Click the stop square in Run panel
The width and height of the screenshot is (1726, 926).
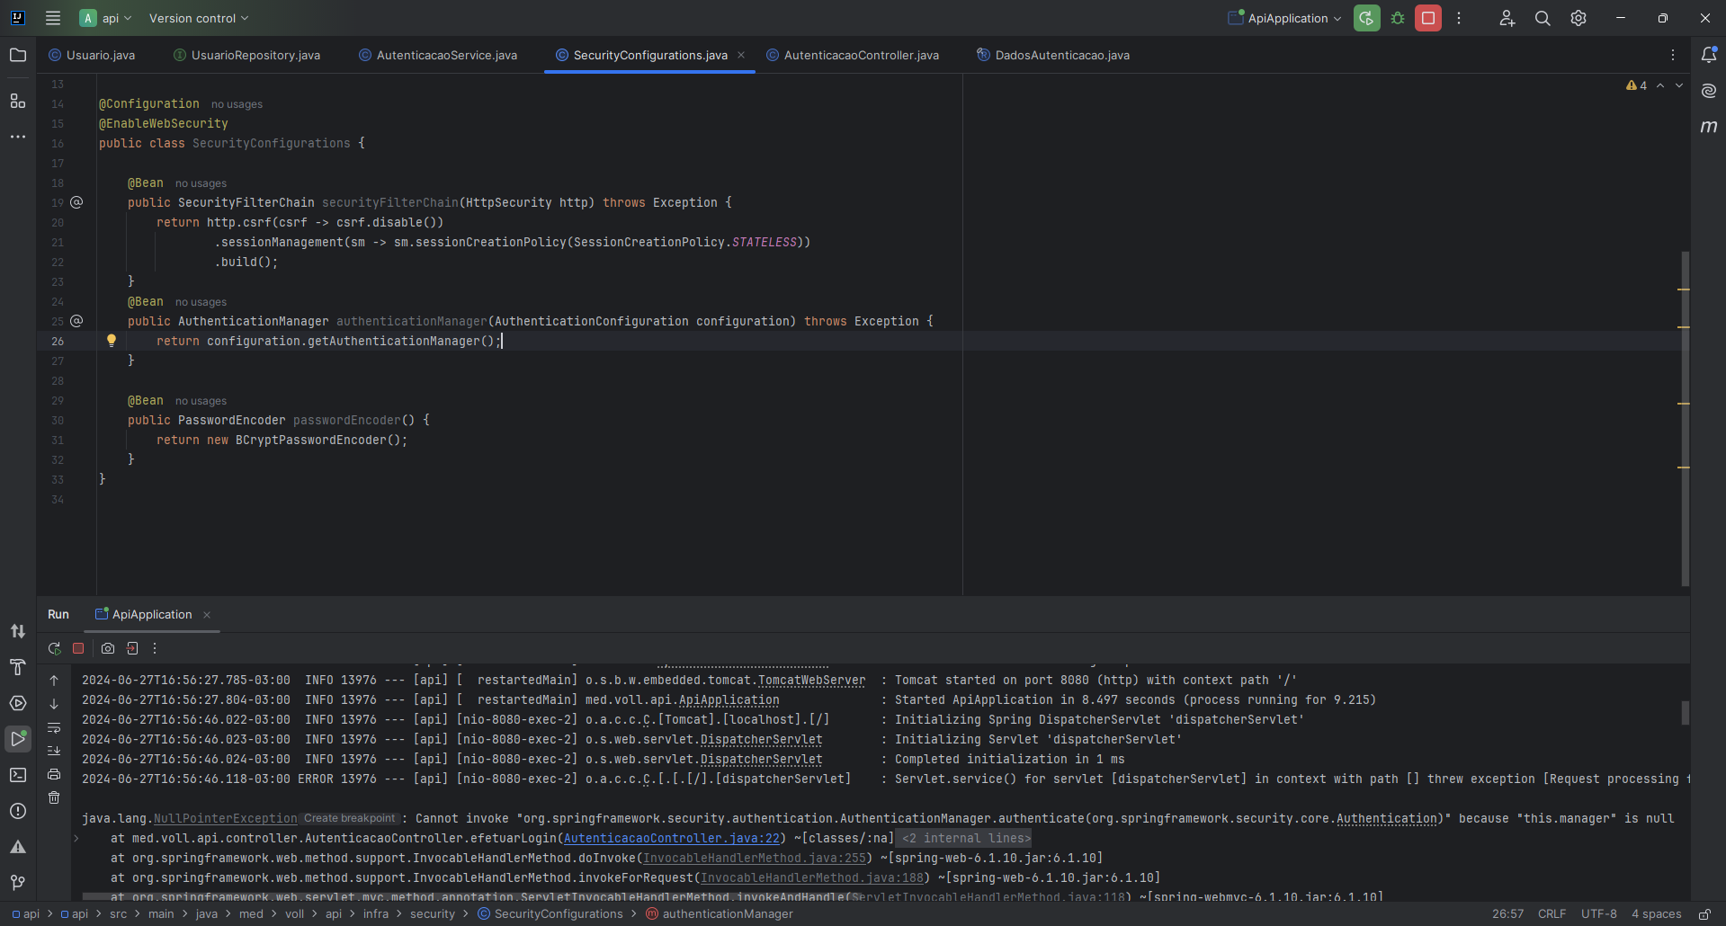78,648
